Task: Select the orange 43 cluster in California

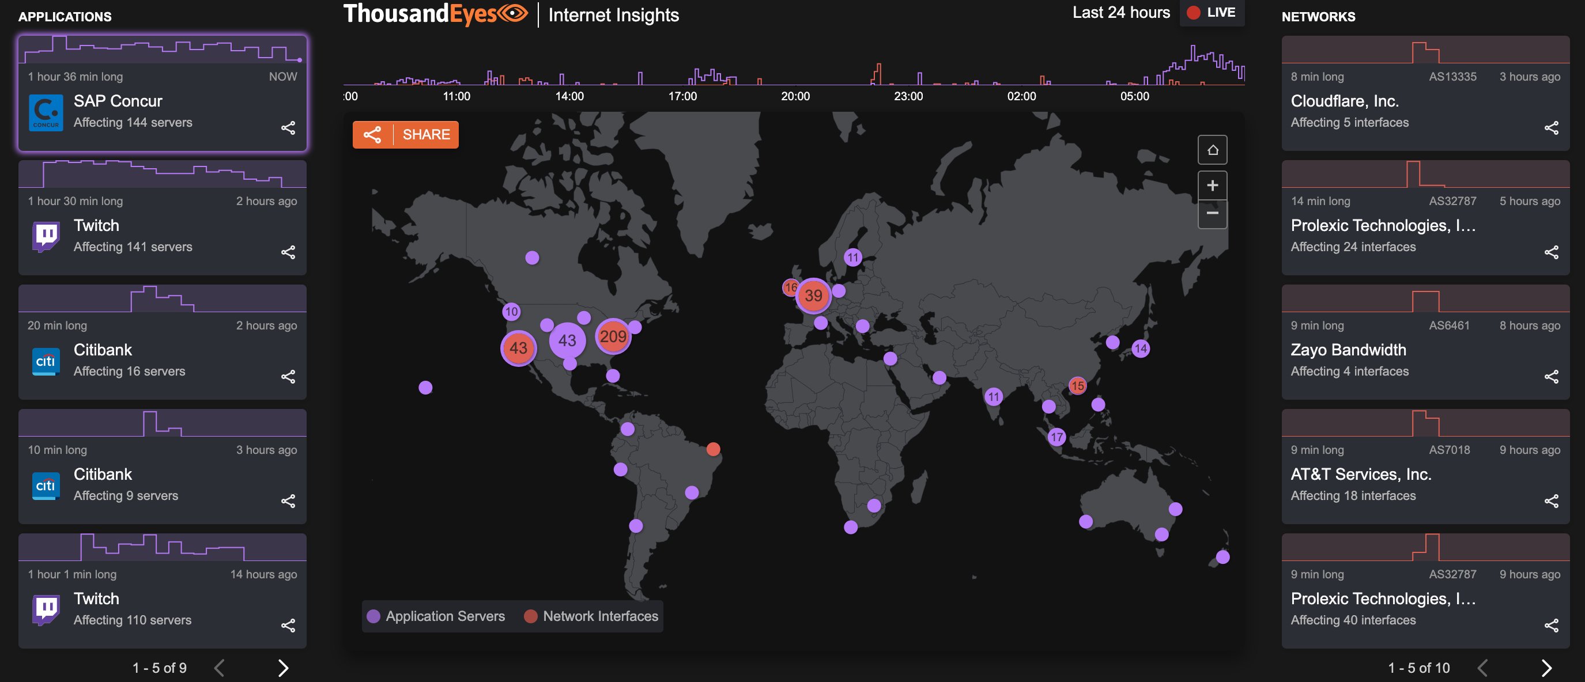Action: coord(519,348)
